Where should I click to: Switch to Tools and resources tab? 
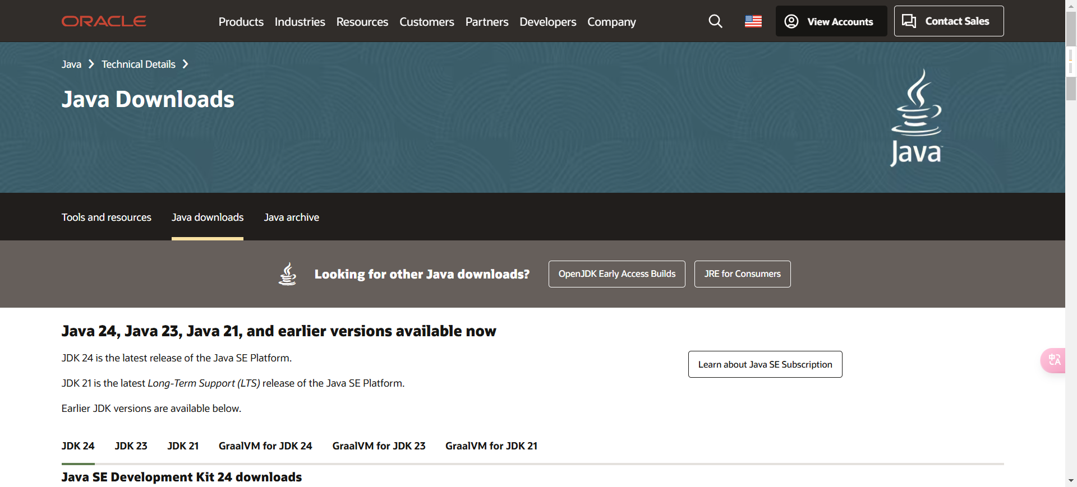[x=107, y=217]
